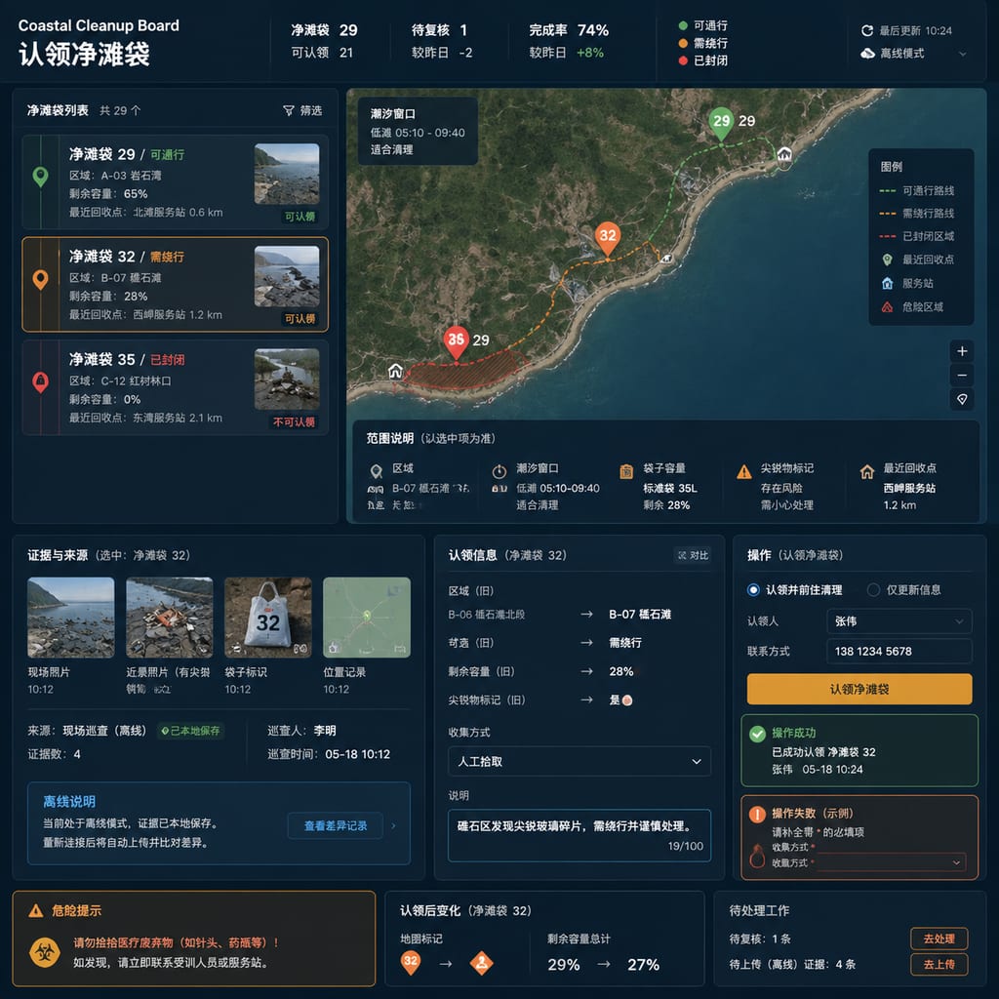Image resolution: width=999 pixels, height=999 pixels.
Task: Click the offline mode cloud icon
Action: pos(867,54)
